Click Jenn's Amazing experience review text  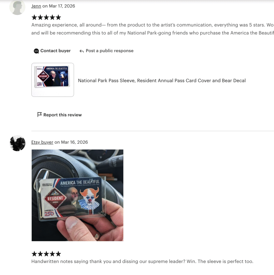153,29
